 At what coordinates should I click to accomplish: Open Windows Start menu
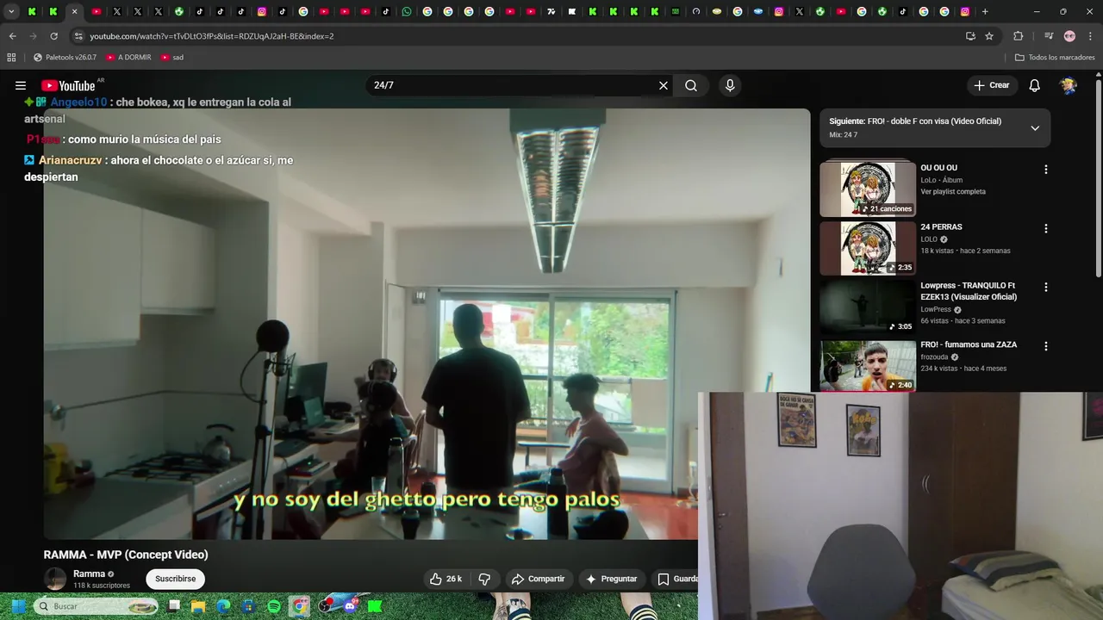click(18, 606)
